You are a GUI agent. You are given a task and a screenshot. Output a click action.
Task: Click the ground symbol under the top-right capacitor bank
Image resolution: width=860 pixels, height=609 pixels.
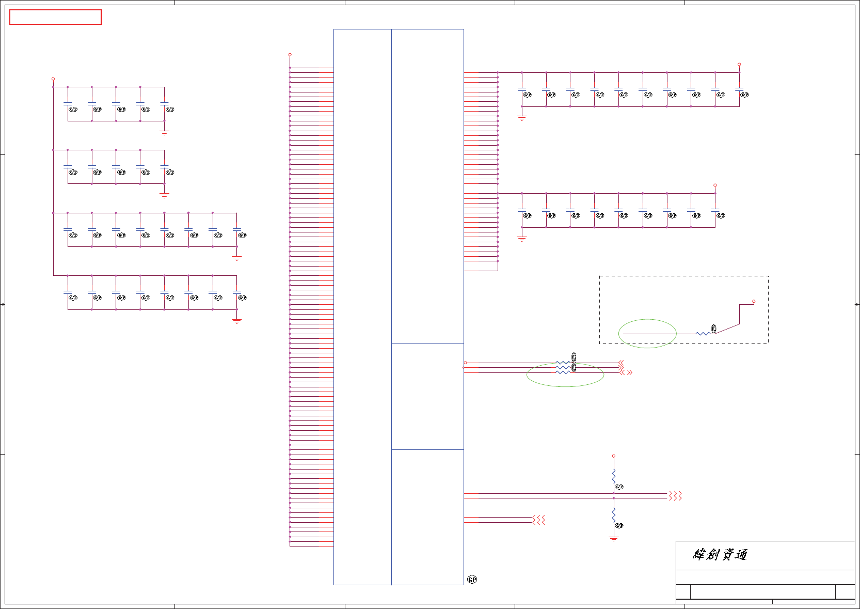tap(522, 118)
